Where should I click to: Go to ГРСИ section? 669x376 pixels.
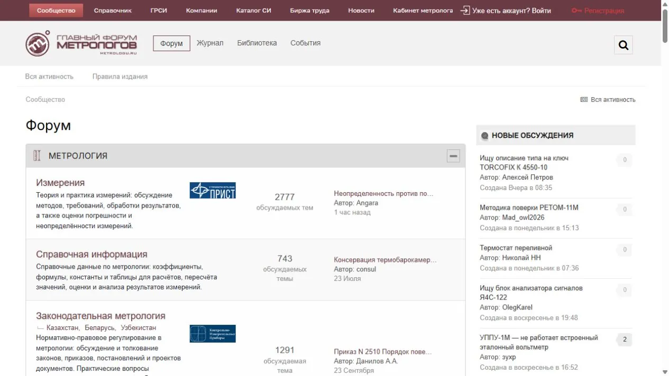(159, 11)
